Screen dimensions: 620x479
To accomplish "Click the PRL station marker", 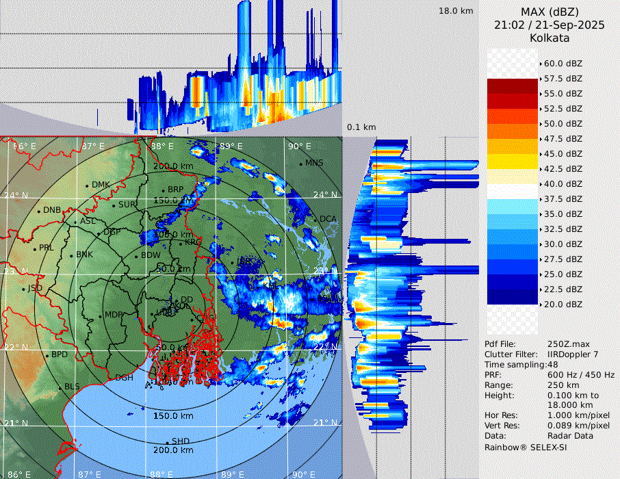I will (34, 248).
